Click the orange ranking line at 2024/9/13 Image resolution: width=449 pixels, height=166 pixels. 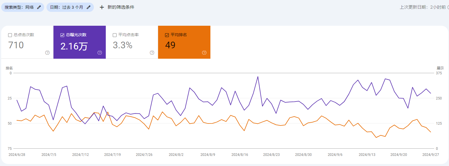coord(367,132)
